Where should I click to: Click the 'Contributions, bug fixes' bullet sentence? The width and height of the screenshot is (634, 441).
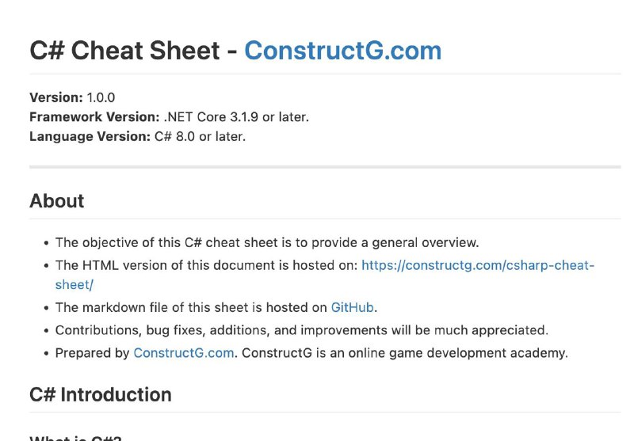coord(302,330)
